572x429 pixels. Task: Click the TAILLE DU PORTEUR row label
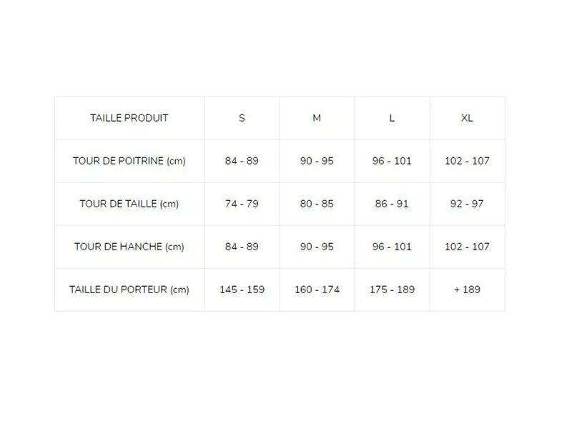pos(129,290)
